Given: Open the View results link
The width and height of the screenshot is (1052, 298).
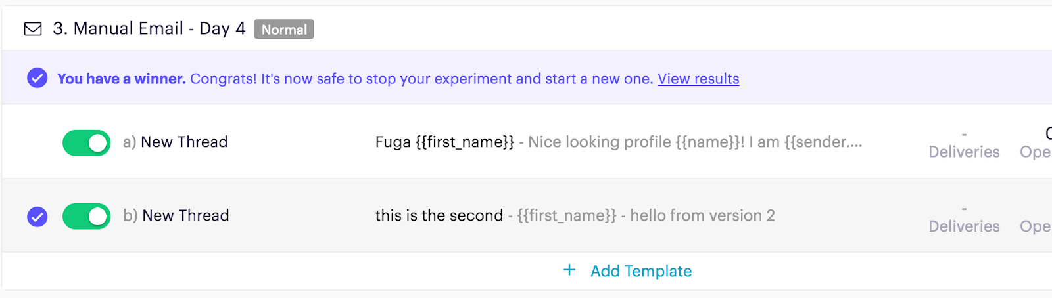Looking at the screenshot, I should [x=698, y=79].
